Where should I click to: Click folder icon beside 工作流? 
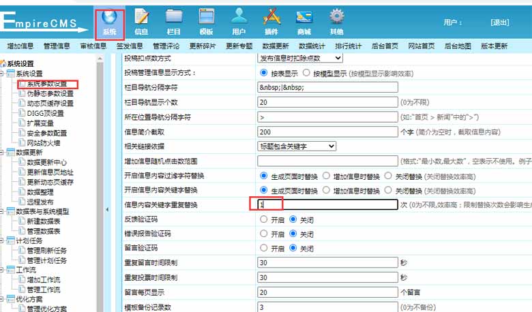(10, 270)
